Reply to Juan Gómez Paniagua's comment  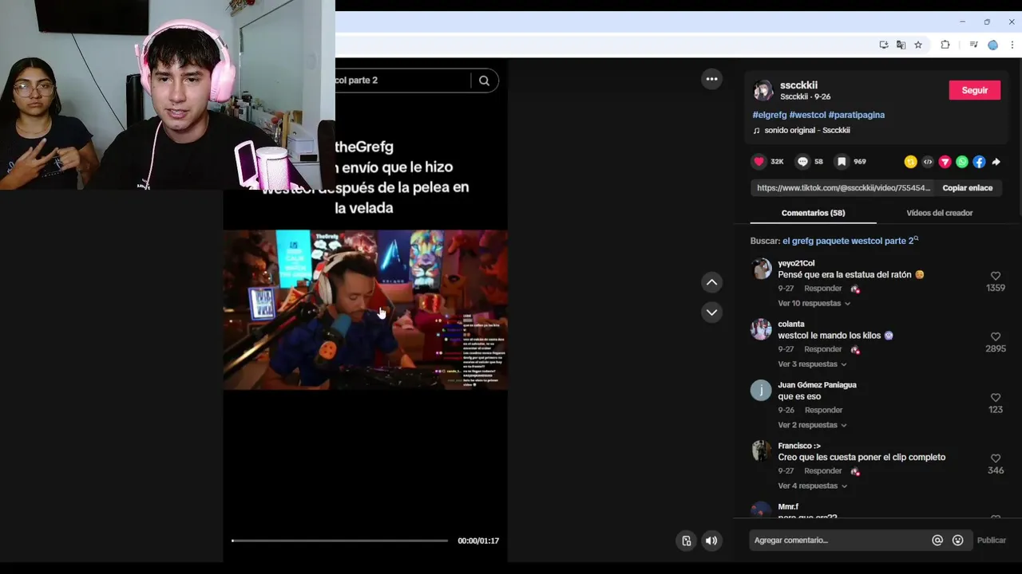pyautogui.click(x=822, y=410)
